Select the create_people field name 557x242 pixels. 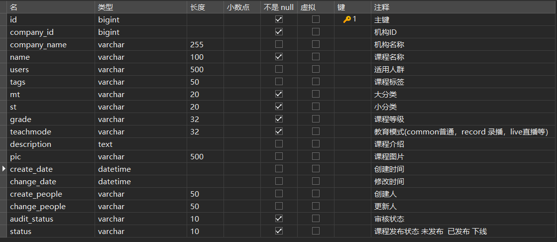[36, 194]
